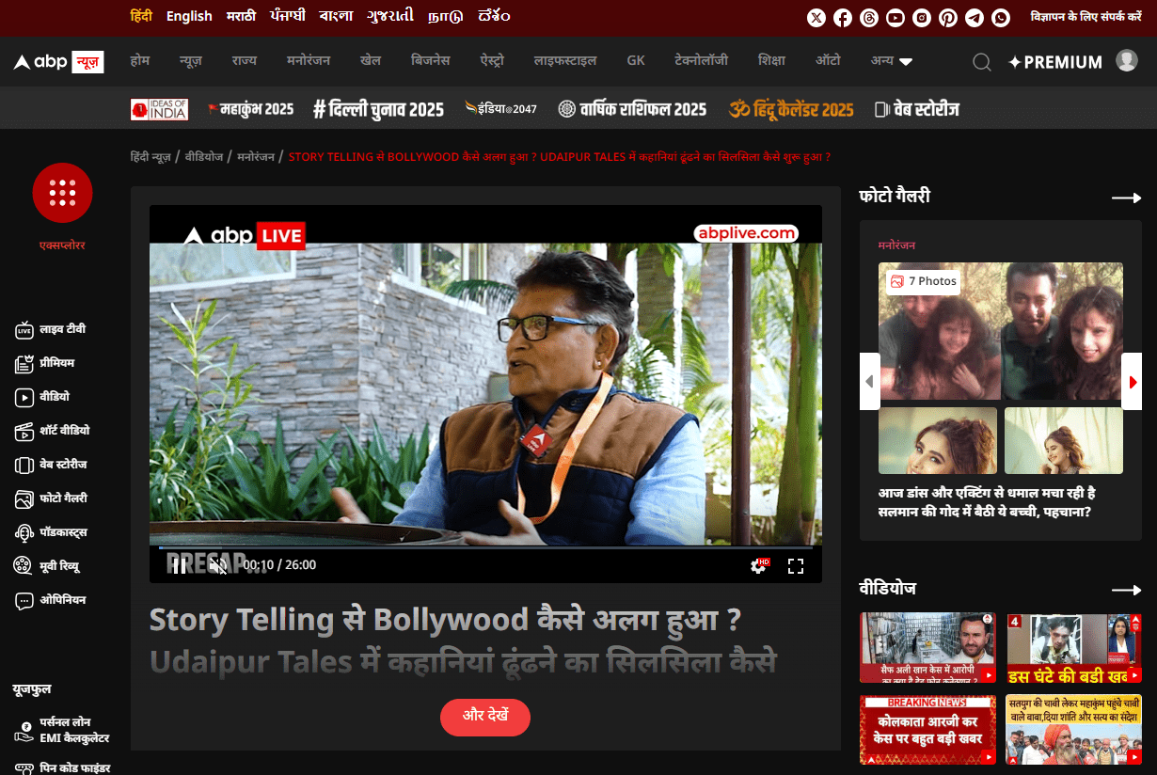The image size is (1157, 775).
Task: Open the होम menu item
Action: (140, 61)
